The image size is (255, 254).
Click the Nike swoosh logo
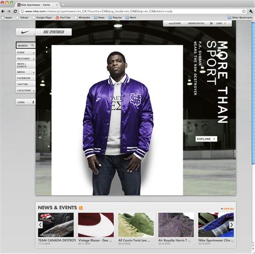pos(25,32)
